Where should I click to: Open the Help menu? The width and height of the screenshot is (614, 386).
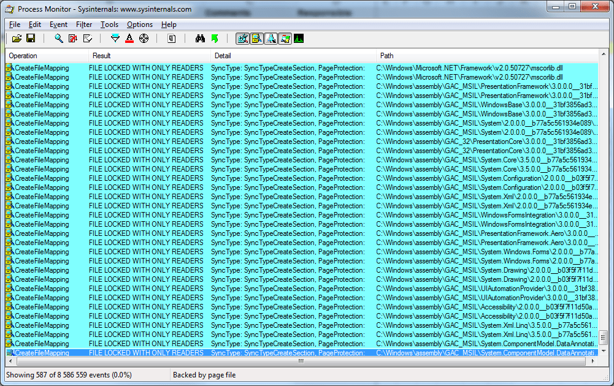(x=169, y=25)
